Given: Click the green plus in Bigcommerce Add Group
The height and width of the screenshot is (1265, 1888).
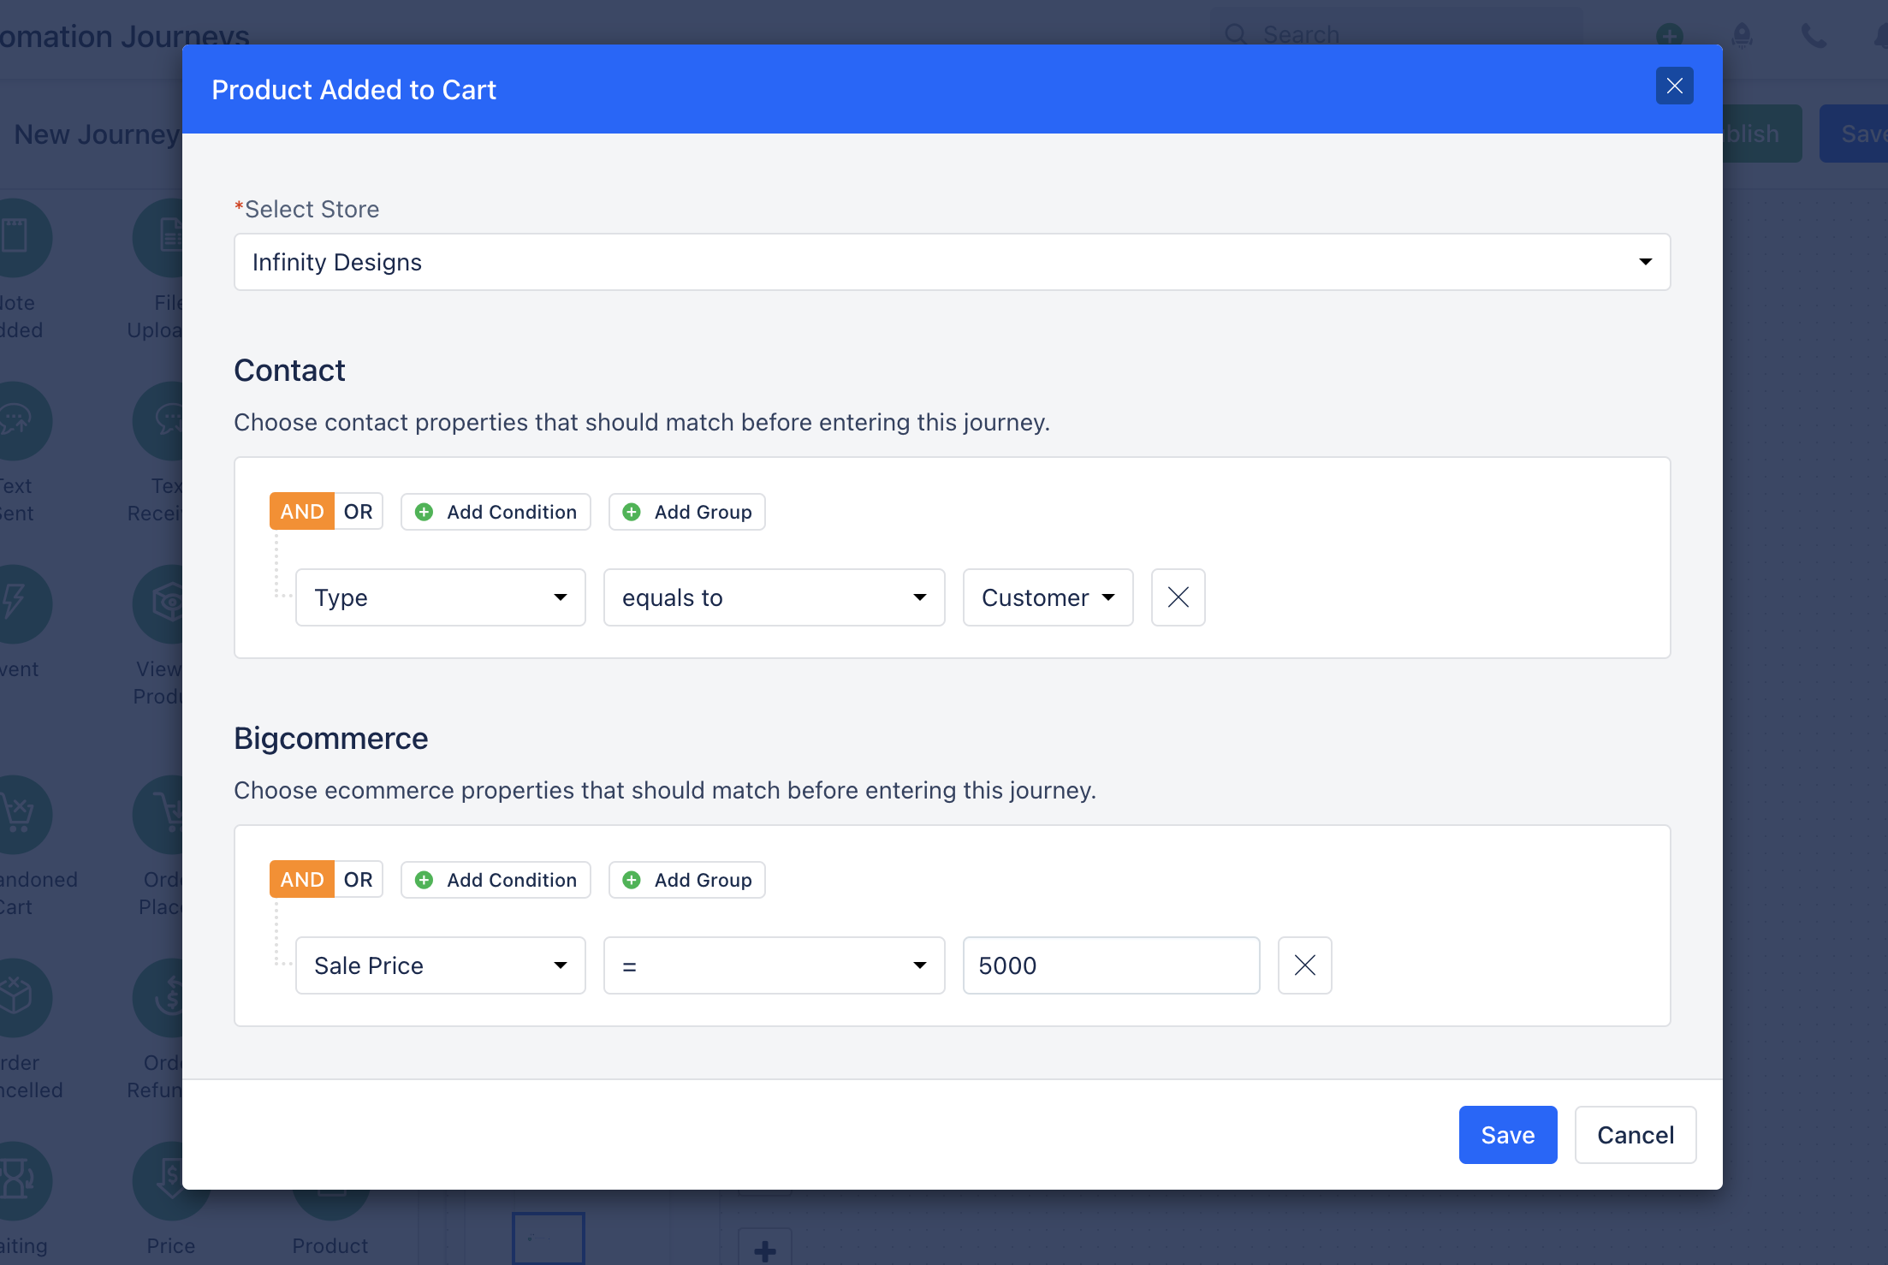Looking at the screenshot, I should [x=632, y=880].
